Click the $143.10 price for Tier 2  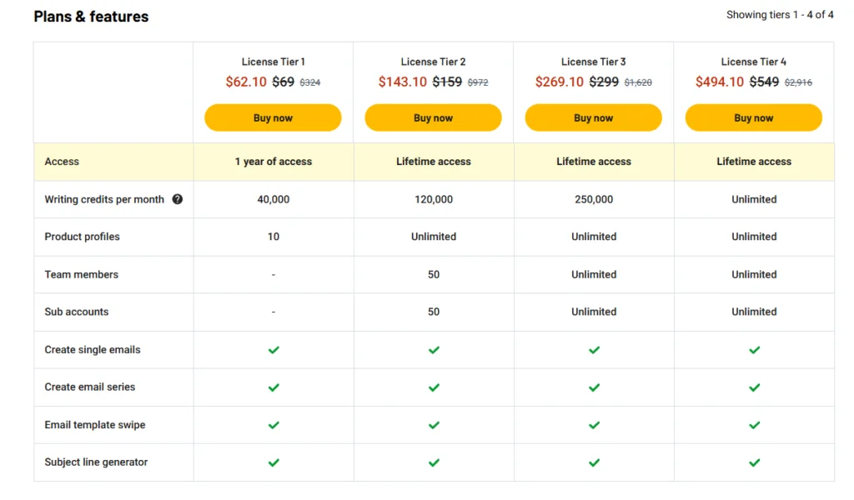[x=403, y=82]
